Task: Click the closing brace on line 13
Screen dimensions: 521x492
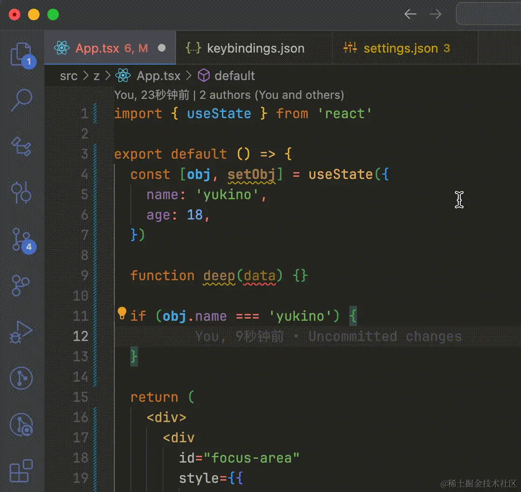Action: click(134, 356)
